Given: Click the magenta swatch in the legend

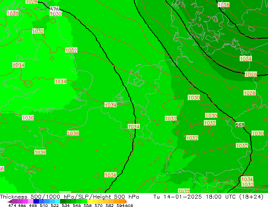Looking at the screenshot, I should click(x=25, y=201).
